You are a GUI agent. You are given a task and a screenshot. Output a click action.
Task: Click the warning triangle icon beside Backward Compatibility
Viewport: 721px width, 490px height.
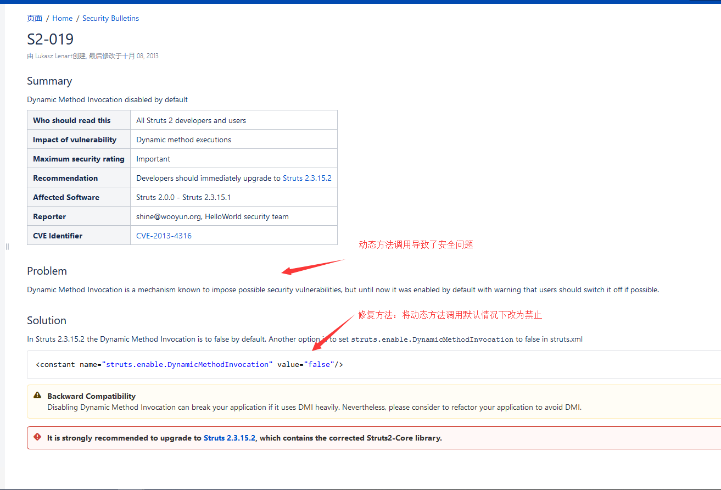[x=37, y=395]
